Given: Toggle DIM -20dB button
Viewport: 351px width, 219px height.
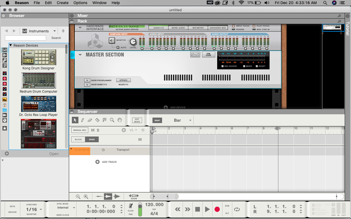Looking at the screenshot, I should point(208,55).
